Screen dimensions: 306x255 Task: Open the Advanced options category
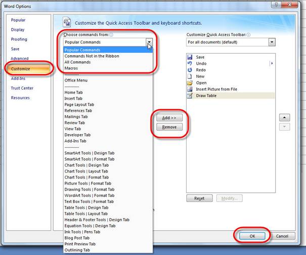(x=20, y=58)
